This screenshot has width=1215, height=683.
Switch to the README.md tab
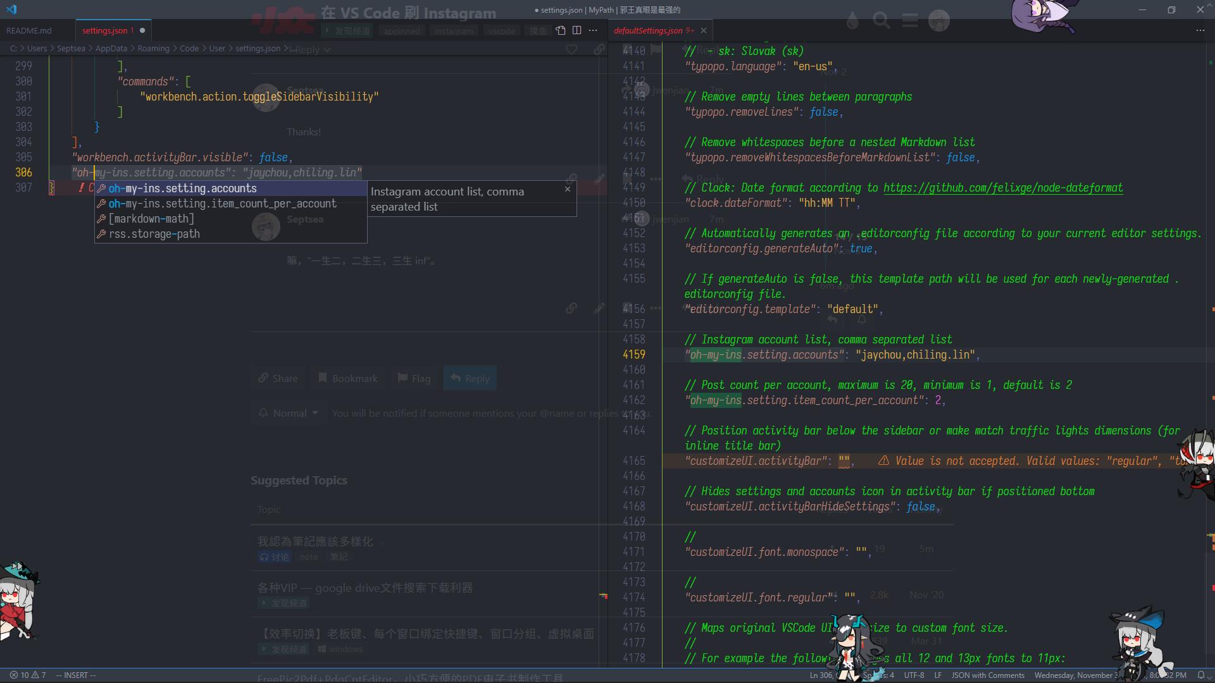tap(29, 30)
